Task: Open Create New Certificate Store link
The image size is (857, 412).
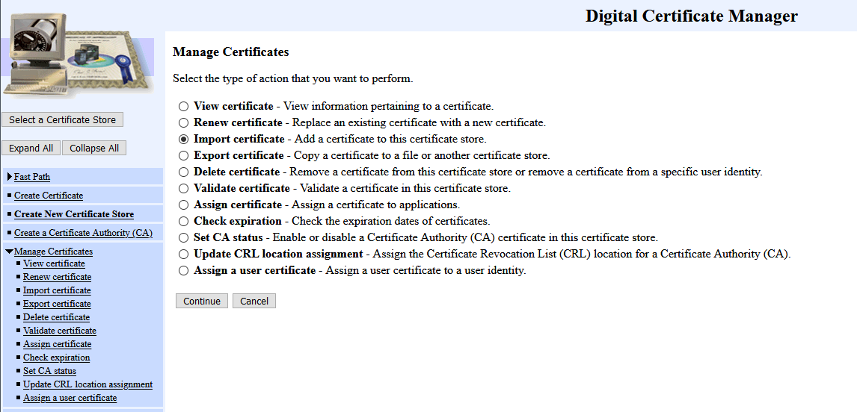Action: pyautogui.click(x=74, y=214)
